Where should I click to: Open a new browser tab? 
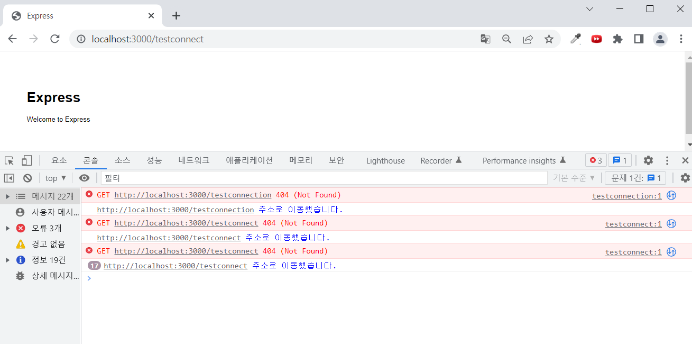(176, 16)
